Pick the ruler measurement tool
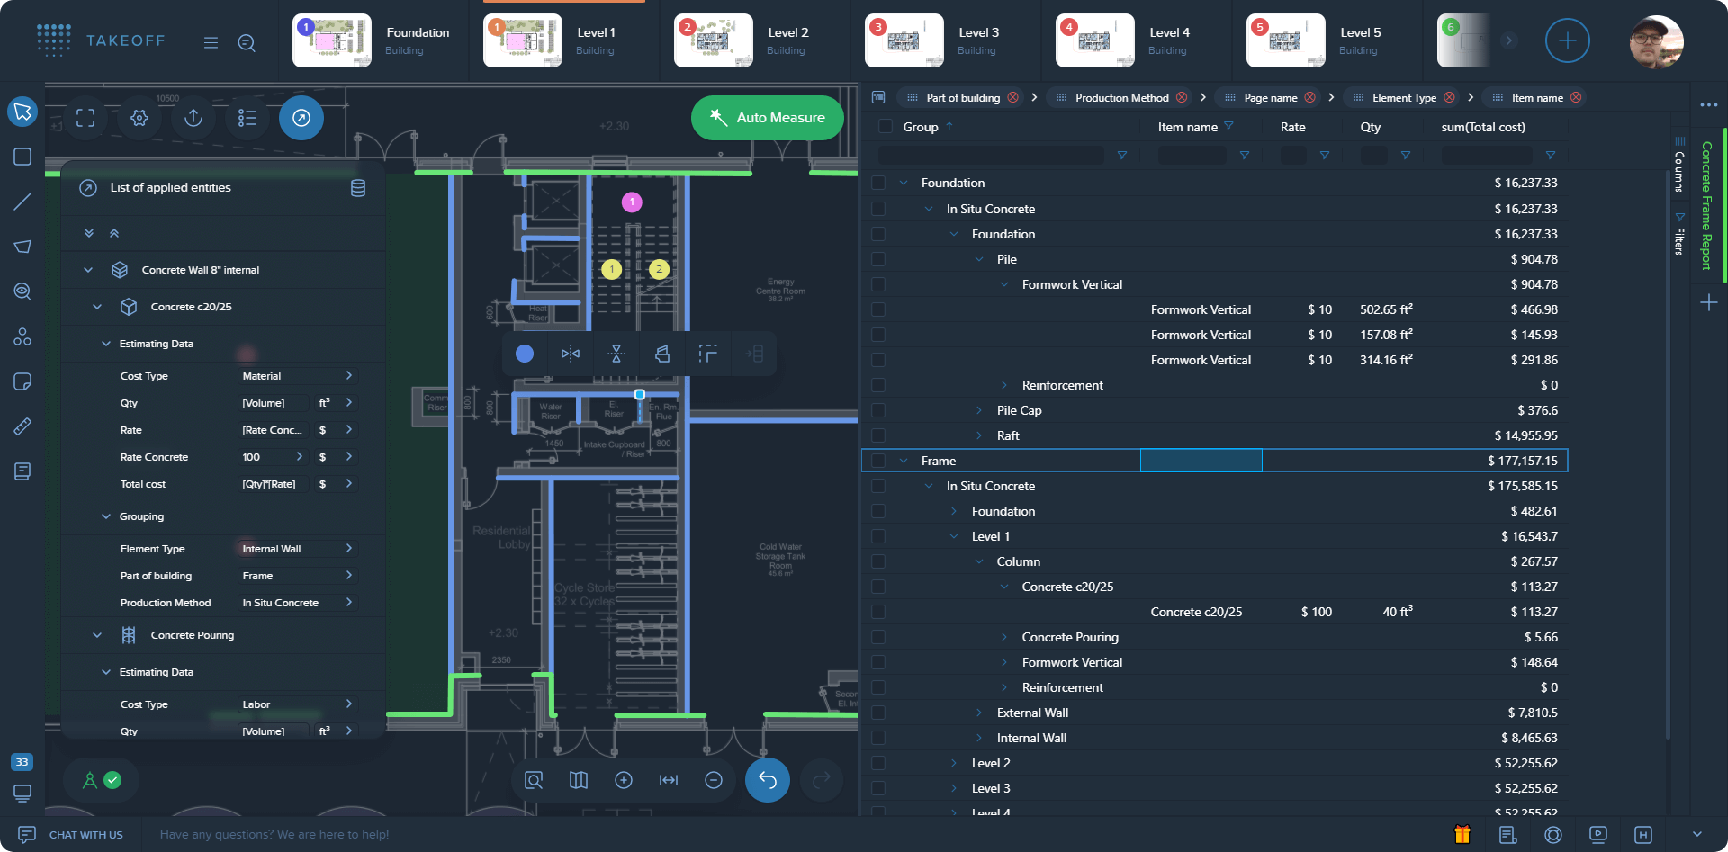This screenshot has height=852, width=1728. pyautogui.click(x=22, y=426)
